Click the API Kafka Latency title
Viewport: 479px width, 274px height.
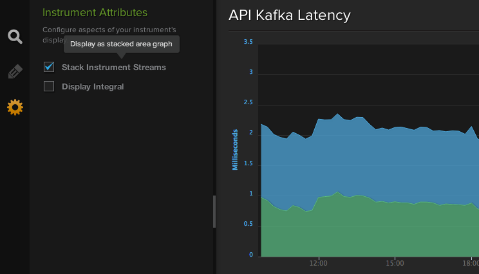[x=289, y=15]
